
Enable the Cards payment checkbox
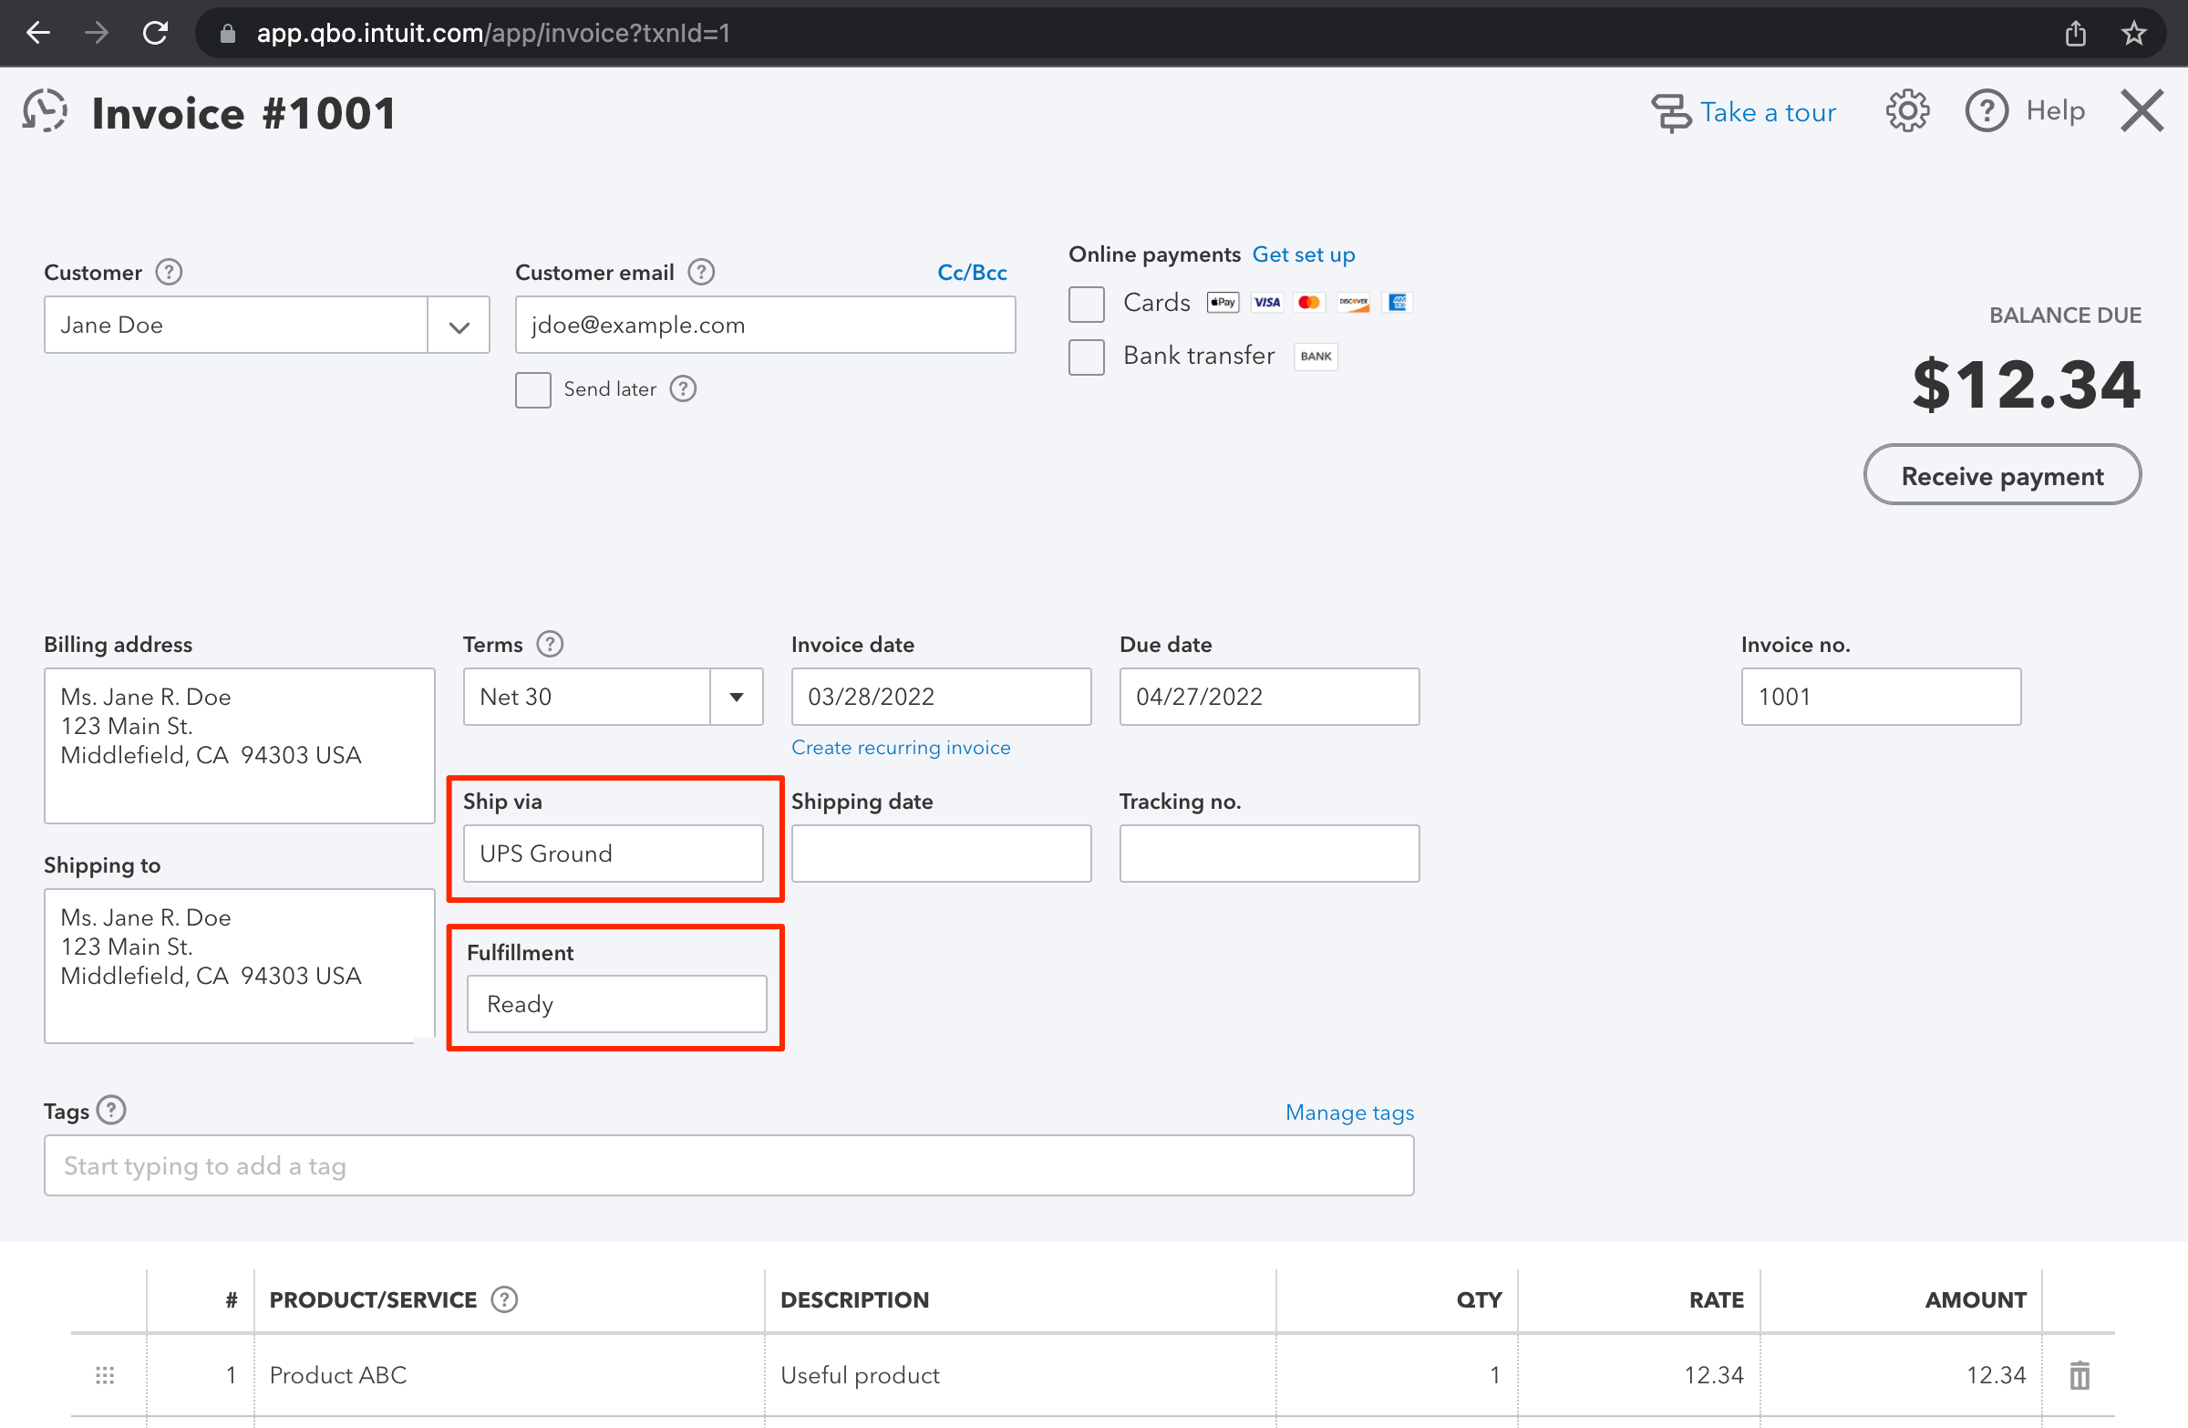(1086, 304)
